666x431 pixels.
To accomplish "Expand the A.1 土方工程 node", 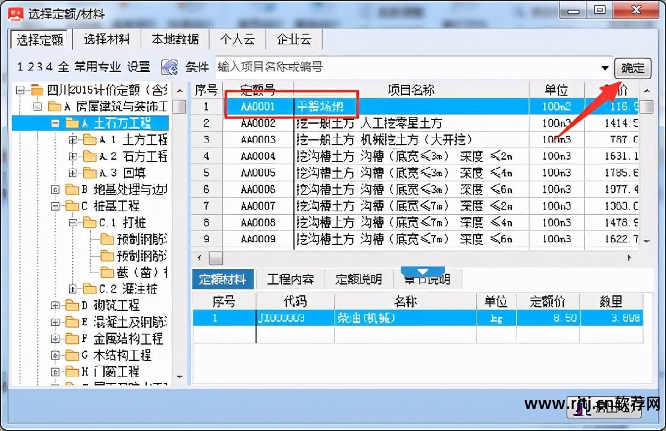I will (x=73, y=140).
